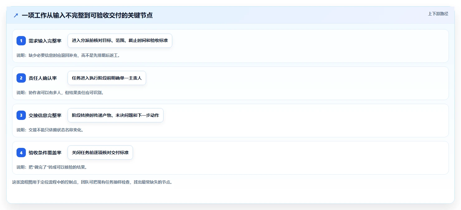Click the 进入分派前核对目标 chip
This screenshot has height=210, width=461.
[x=120, y=41]
